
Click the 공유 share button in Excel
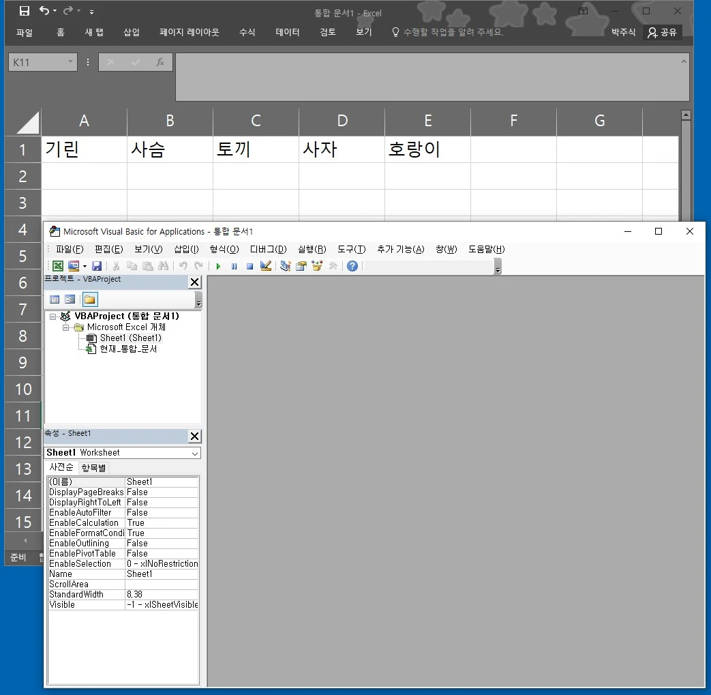(x=662, y=32)
